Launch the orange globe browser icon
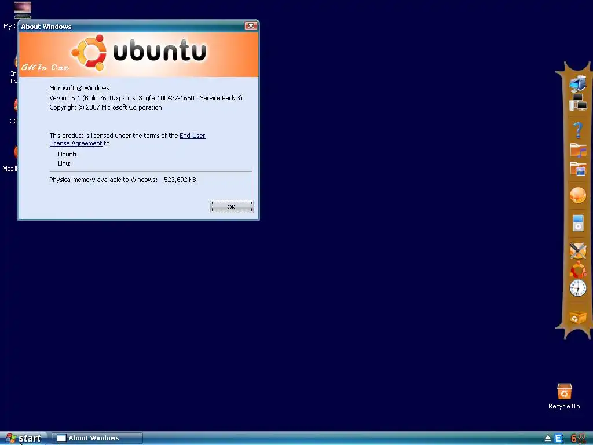This screenshot has width=593, height=445. click(x=578, y=195)
